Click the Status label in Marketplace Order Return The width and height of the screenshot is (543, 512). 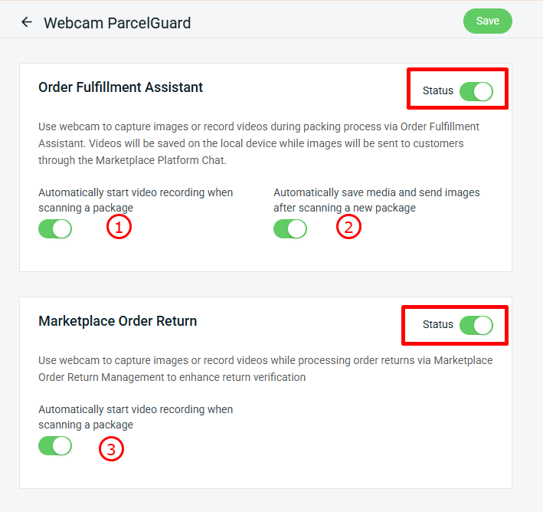pos(437,325)
